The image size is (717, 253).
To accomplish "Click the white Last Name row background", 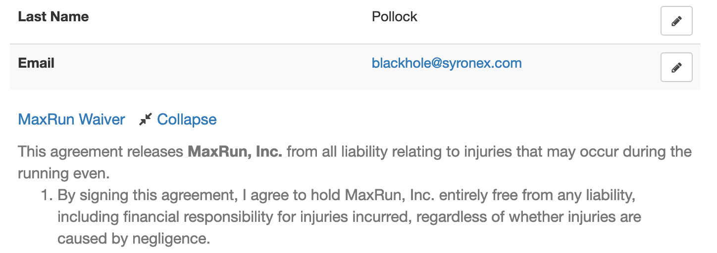I will [355, 21].
